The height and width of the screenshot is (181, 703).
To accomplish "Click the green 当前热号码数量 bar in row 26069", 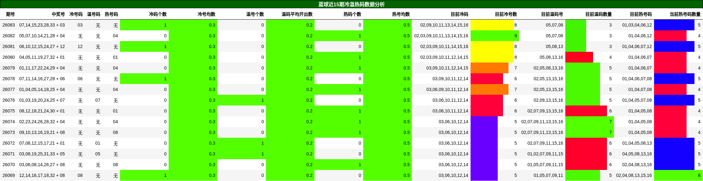I will click(x=678, y=175).
